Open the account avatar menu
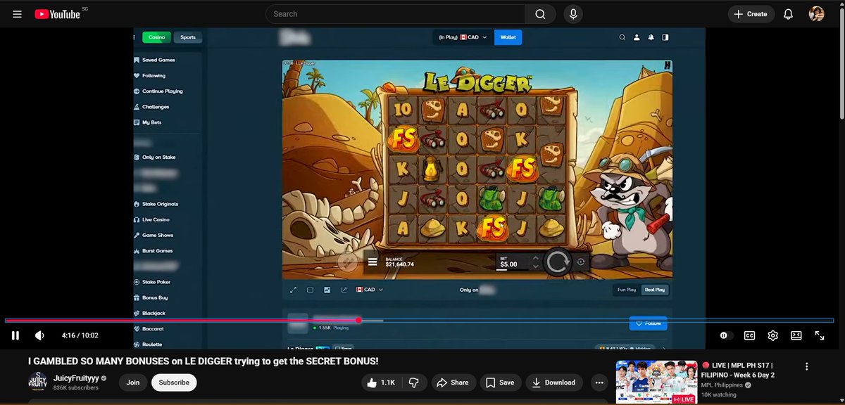 [x=817, y=14]
